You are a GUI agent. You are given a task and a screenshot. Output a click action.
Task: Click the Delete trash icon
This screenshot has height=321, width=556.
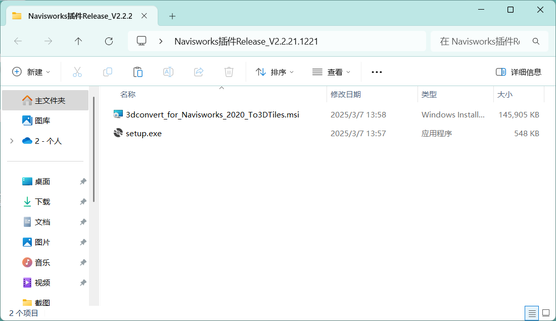click(x=229, y=72)
